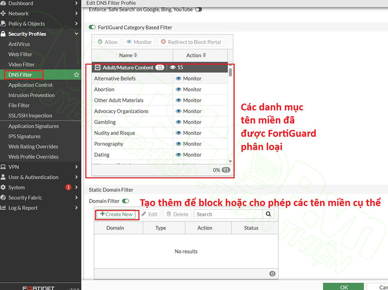This screenshot has height=290, width=388.
Task: Click the 0 count badge below domain table
Action: click(x=272, y=273)
